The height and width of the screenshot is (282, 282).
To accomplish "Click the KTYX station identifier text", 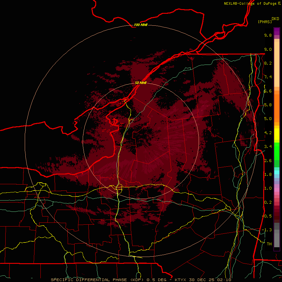I will pyautogui.click(x=181, y=280).
